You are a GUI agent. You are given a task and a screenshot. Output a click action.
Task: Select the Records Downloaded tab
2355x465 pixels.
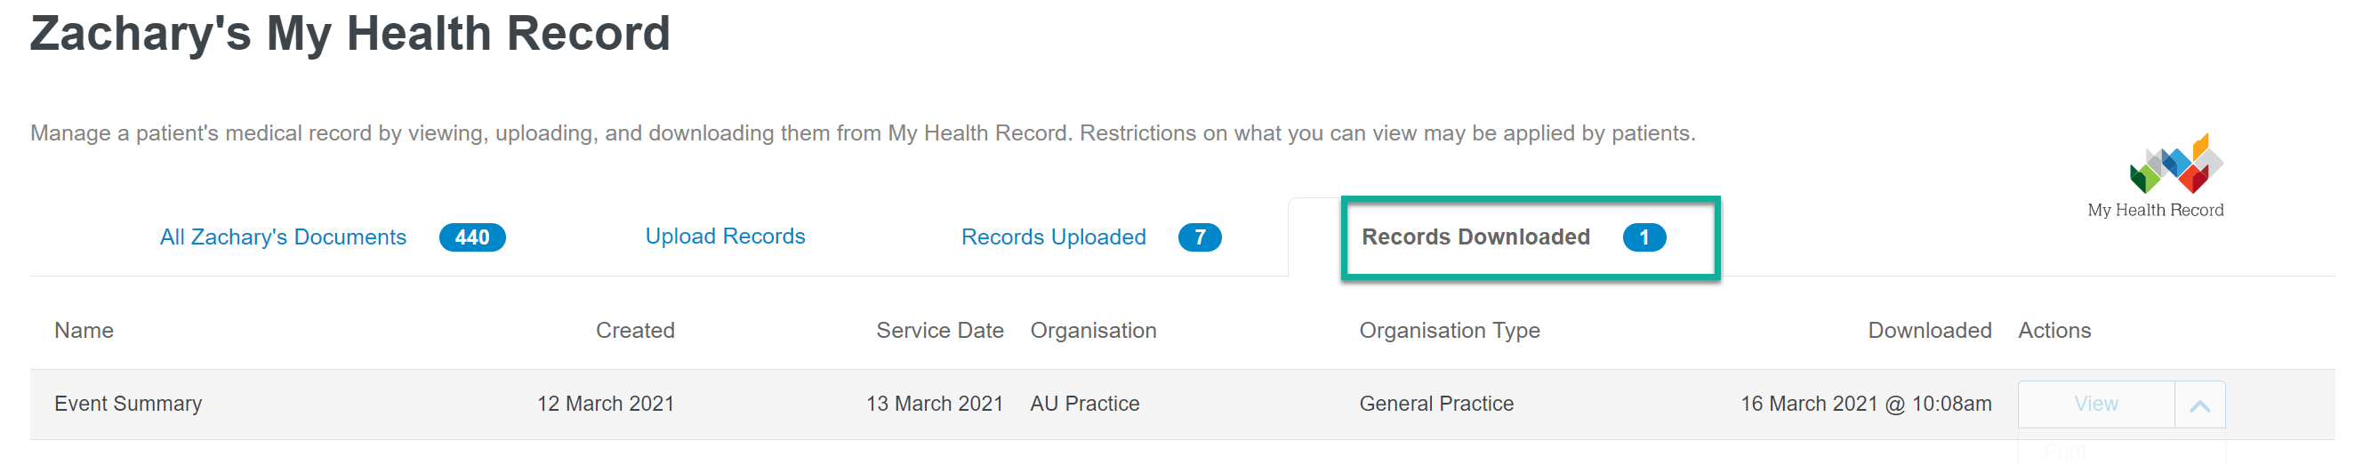coord(1475,237)
